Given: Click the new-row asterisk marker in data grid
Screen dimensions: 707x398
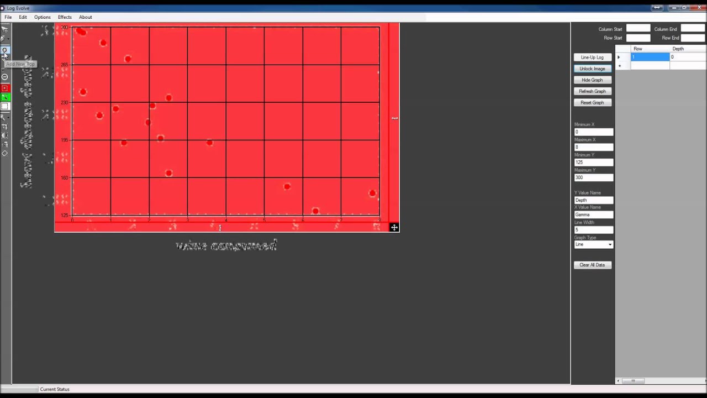Looking at the screenshot, I should pos(620,66).
